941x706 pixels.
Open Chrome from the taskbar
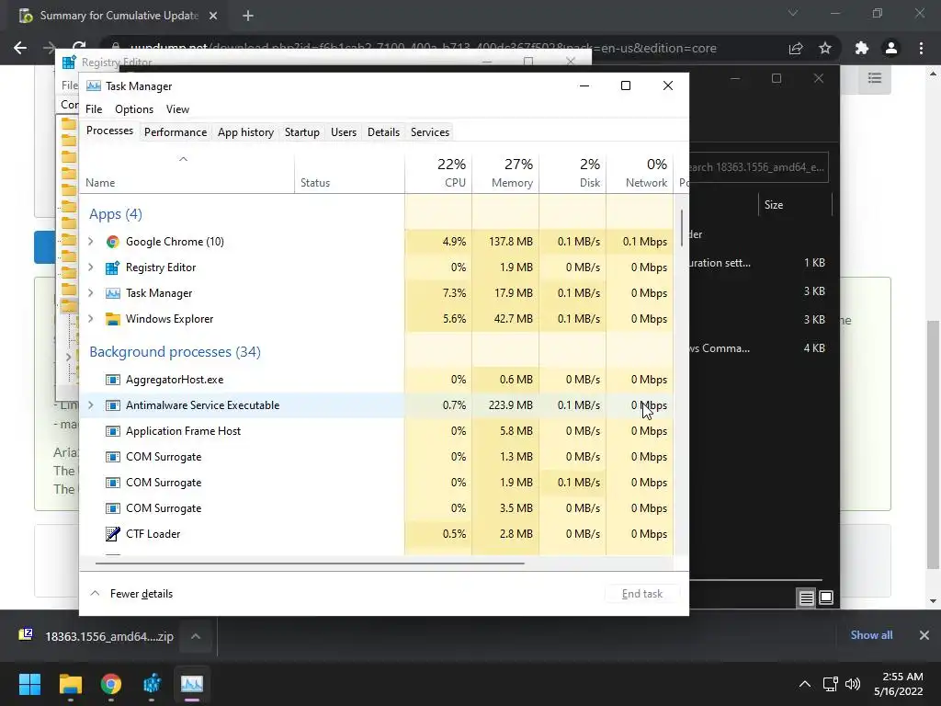pos(111,684)
